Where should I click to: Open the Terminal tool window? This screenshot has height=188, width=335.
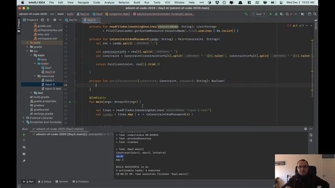pos(62,182)
